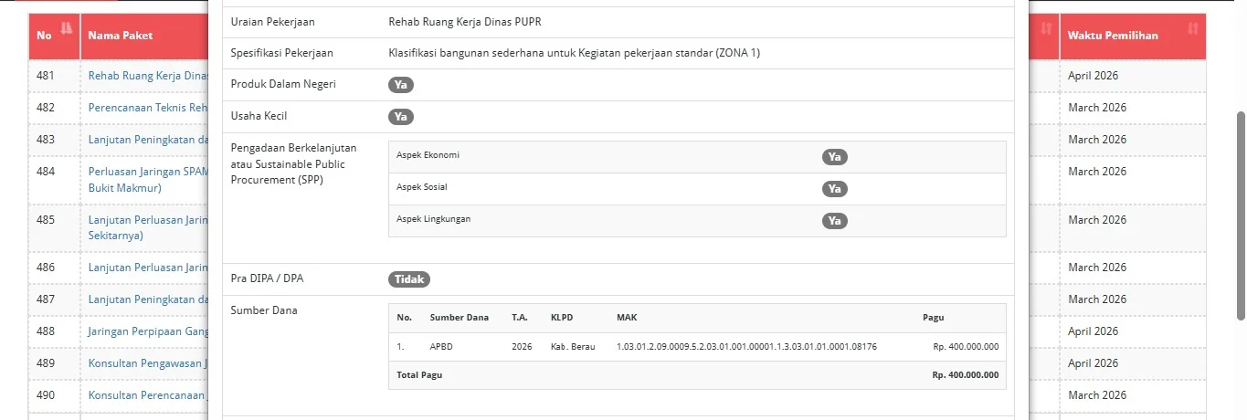The height and width of the screenshot is (420, 1247).
Task: Click the Ya badge beside Aspek Ekonomi
Action: pyautogui.click(x=834, y=157)
